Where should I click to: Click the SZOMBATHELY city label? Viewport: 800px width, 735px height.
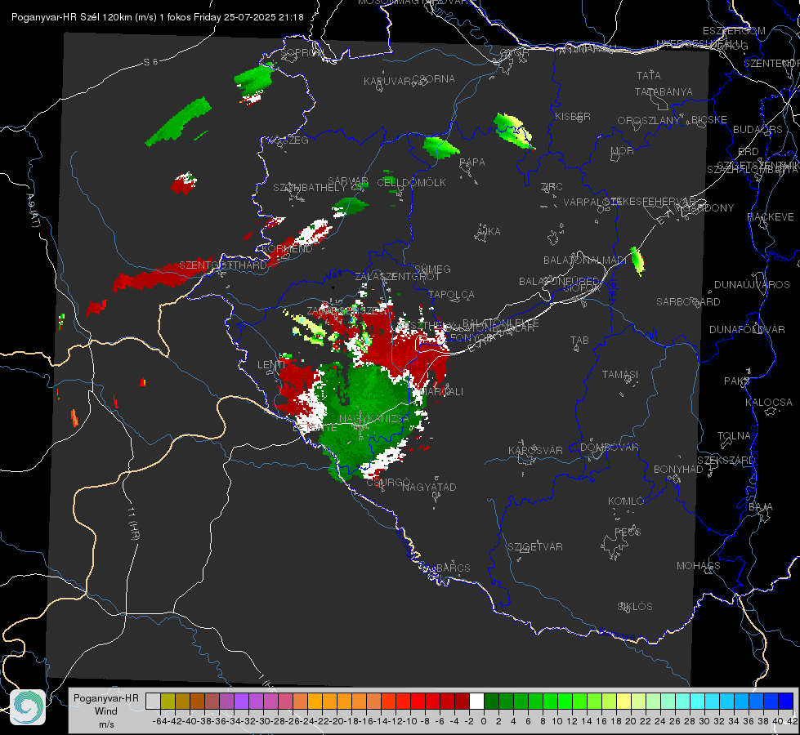pyautogui.click(x=309, y=188)
